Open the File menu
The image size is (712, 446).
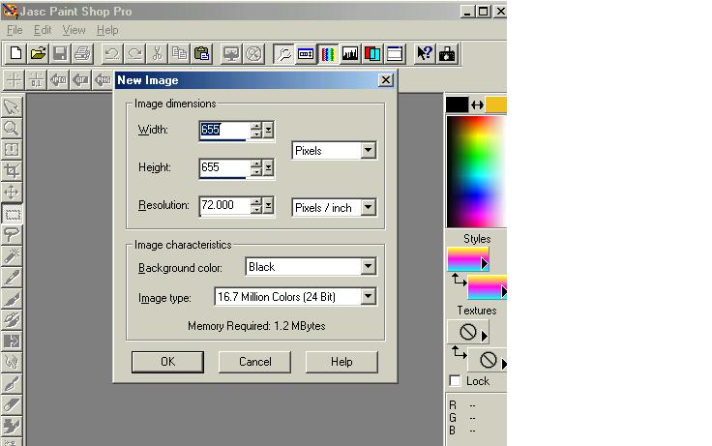(15, 31)
